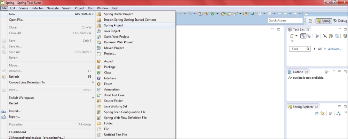Choose Spring Project from New submenu

(x=135, y=25)
